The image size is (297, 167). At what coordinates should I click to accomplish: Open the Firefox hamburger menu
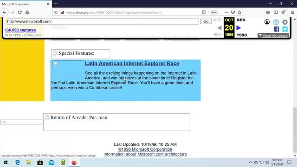(x=292, y=13)
